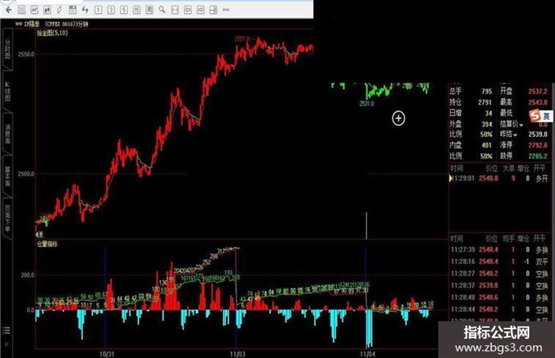Select the 周 weekly period button
Screen dimensions: 555x358
(149, 10)
